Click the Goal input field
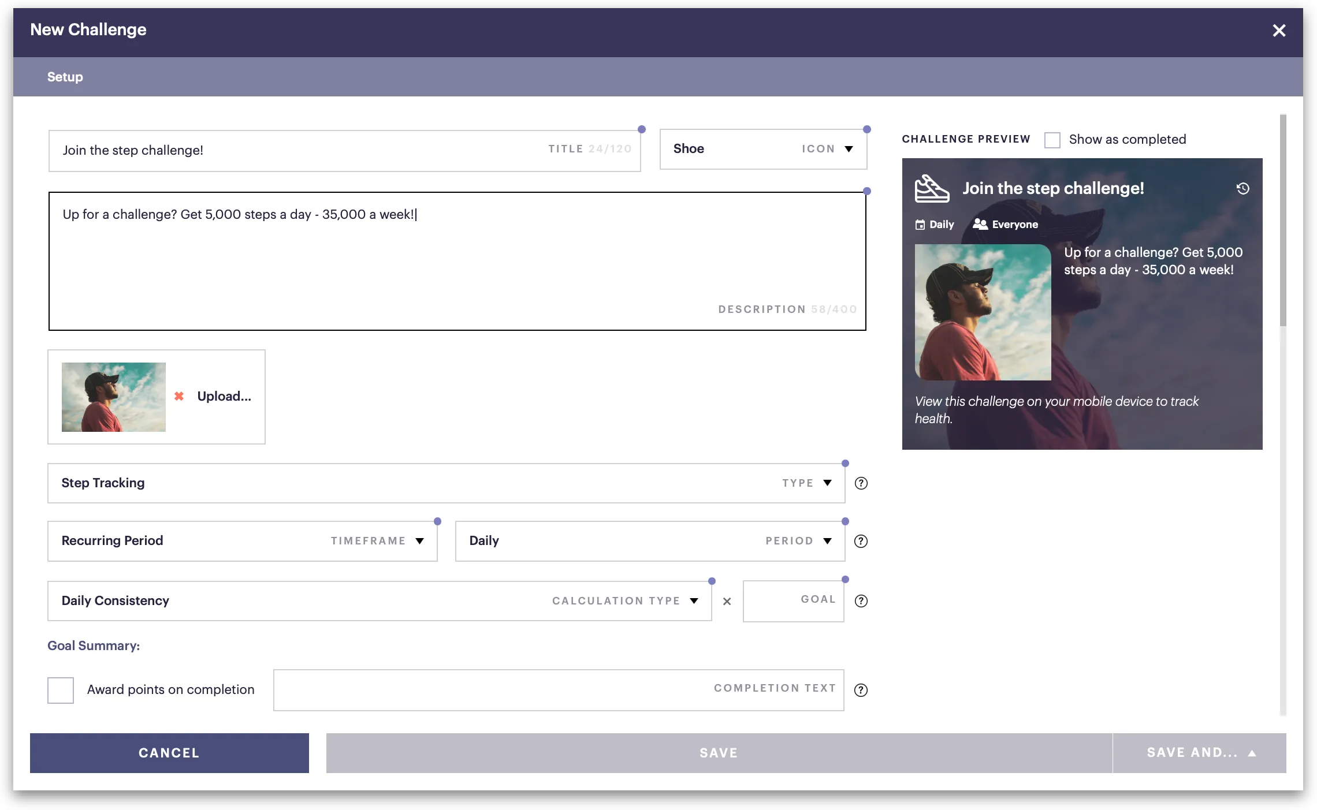 coord(793,601)
